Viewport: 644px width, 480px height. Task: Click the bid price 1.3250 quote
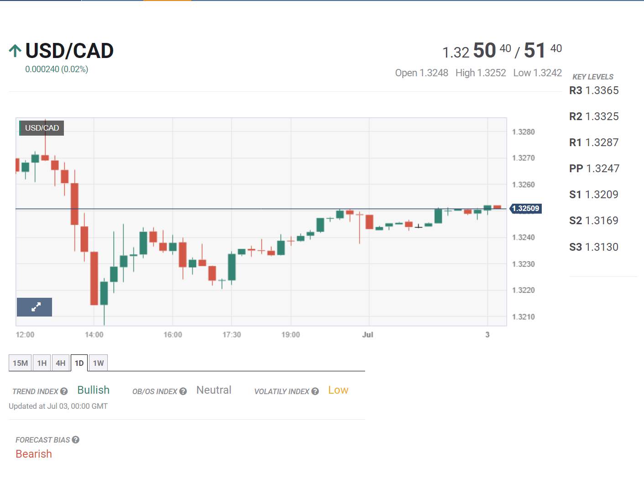click(476, 51)
